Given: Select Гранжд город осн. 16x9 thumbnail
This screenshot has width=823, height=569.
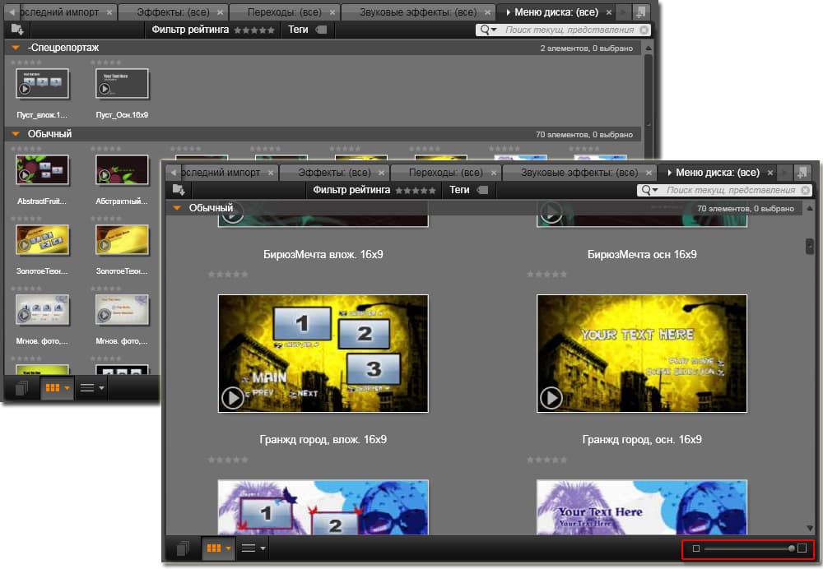Looking at the screenshot, I should point(641,354).
